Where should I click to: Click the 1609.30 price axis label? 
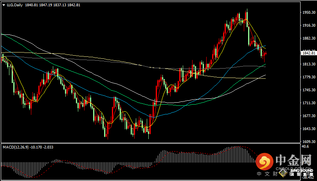(x=309, y=142)
